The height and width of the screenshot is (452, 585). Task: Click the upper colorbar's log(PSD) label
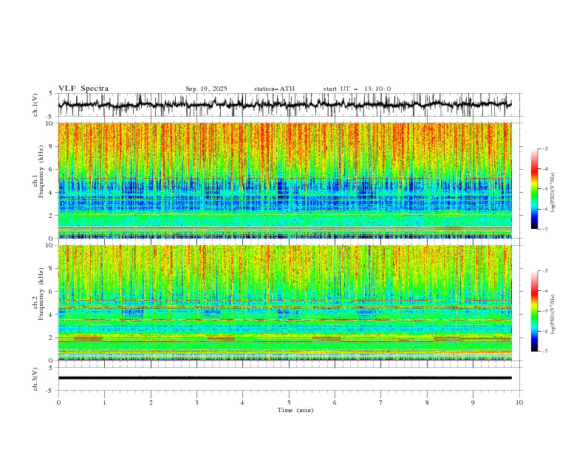(552, 193)
